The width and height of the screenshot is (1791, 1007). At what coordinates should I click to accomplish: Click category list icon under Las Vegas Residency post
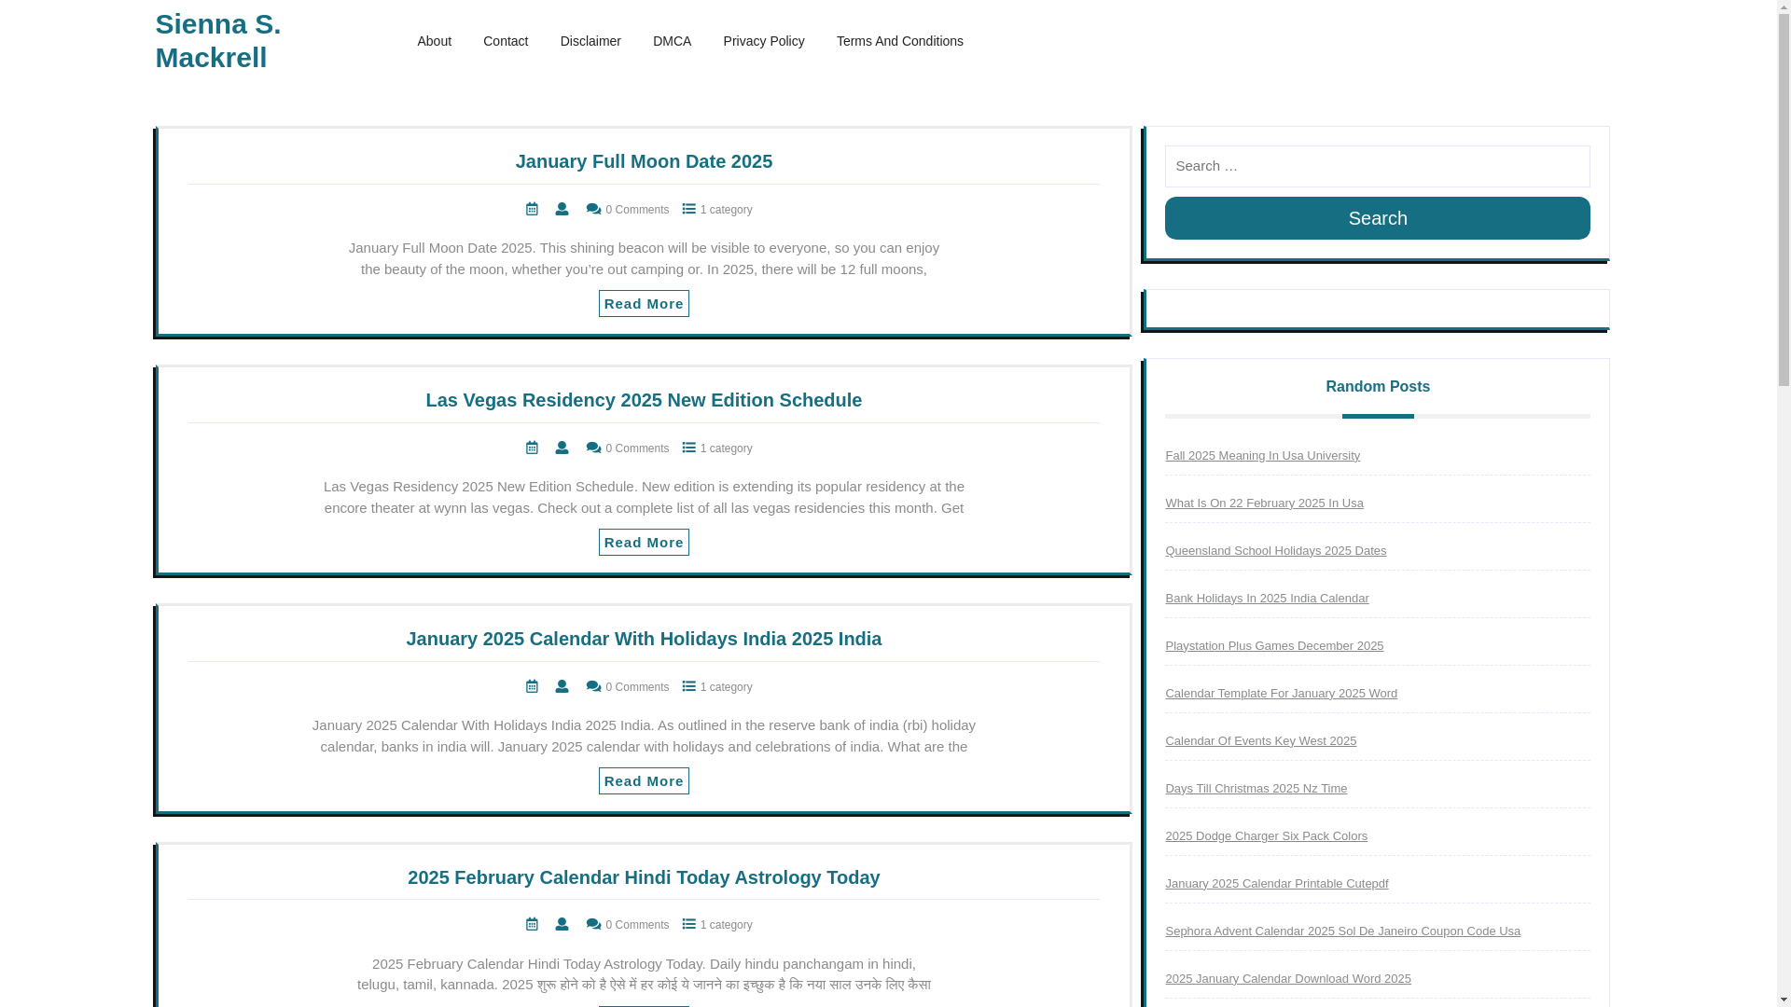(x=689, y=448)
